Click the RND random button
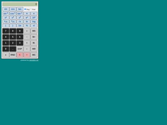This screenshot has width=167, height=125. [x=13, y=55]
